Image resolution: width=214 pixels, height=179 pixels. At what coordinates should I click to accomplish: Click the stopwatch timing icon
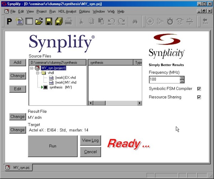[x=170, y=21]
